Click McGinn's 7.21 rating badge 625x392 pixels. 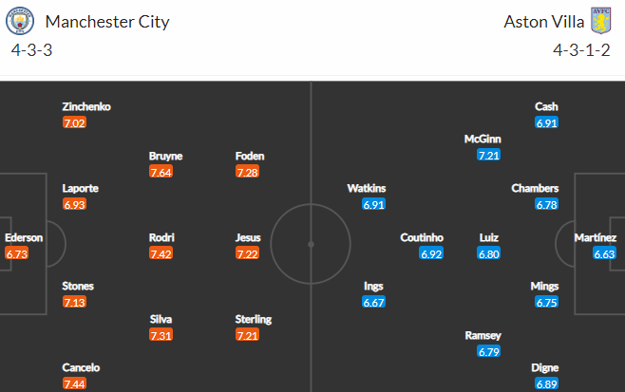(x=488, y=155)
